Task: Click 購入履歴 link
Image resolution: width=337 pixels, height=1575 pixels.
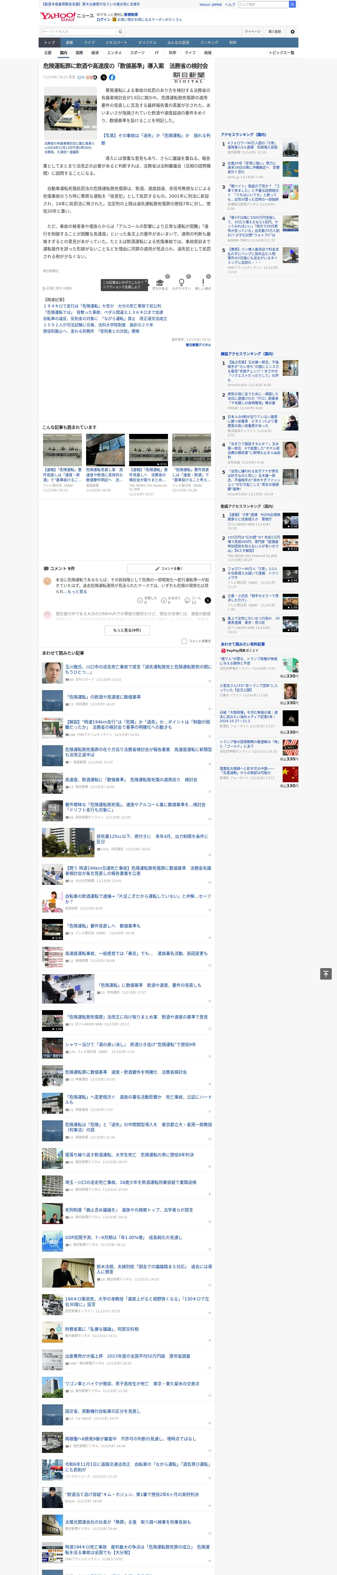Action: [275, 32]
